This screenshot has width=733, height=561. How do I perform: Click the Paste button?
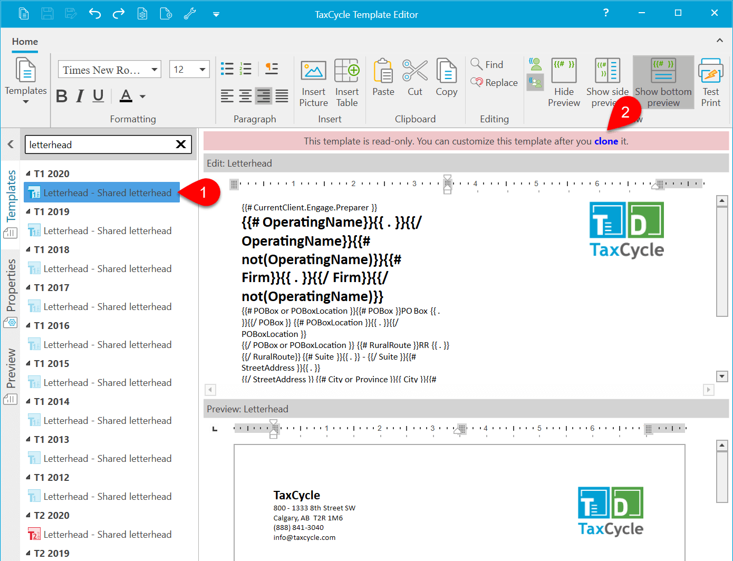click(383, 78)
